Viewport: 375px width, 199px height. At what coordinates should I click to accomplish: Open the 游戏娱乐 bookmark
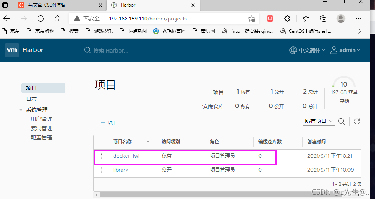point(99,31)
